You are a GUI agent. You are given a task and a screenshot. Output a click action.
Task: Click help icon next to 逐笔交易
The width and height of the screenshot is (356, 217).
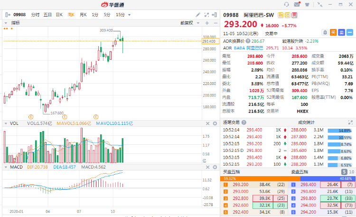[x=244, y=123]
